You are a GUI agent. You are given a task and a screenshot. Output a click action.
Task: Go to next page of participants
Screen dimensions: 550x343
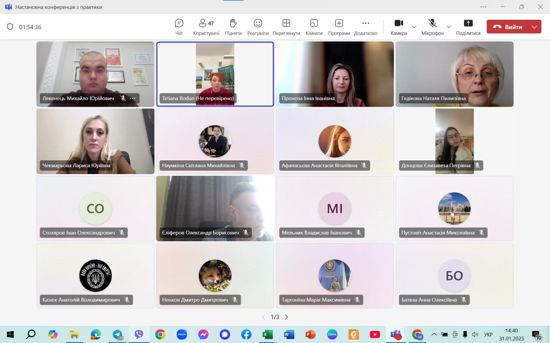(x=287, y=317)
